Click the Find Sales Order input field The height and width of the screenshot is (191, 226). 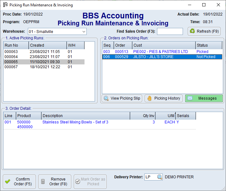(170, 31)
